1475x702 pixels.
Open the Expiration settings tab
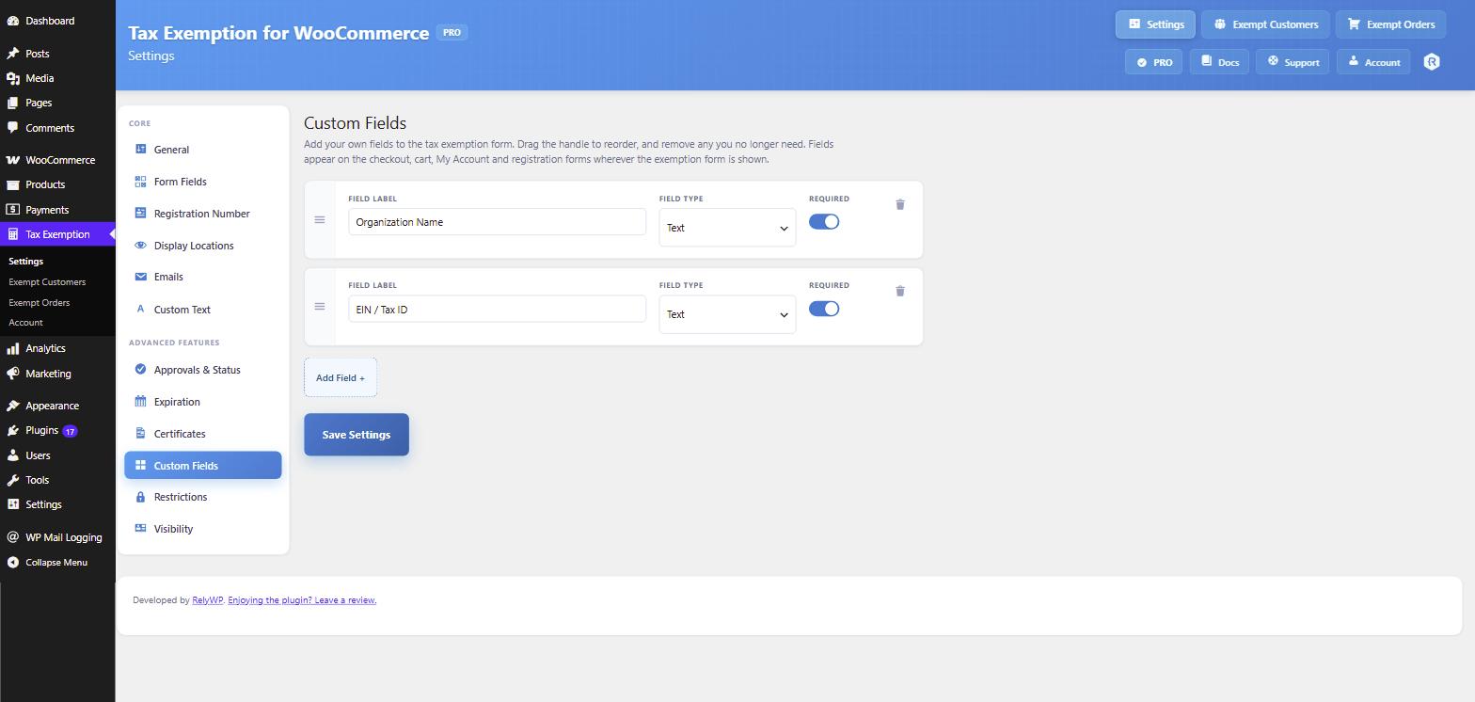(203, 402)
